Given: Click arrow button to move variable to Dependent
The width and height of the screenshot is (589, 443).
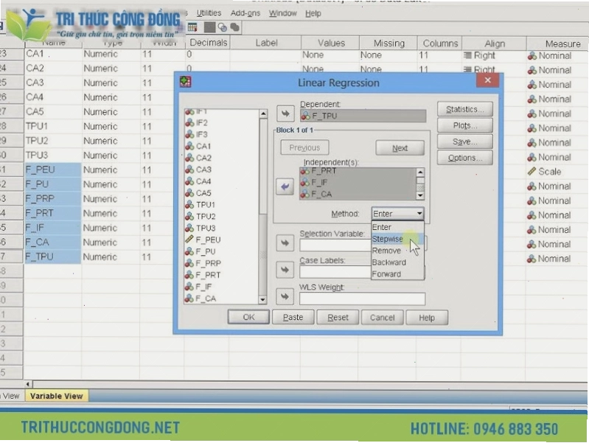Looking at the screenshot, I should pos(285,114).
